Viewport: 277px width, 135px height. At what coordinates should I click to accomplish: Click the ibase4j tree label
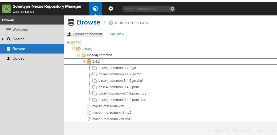pyautogui.click(x=87, y=49)
